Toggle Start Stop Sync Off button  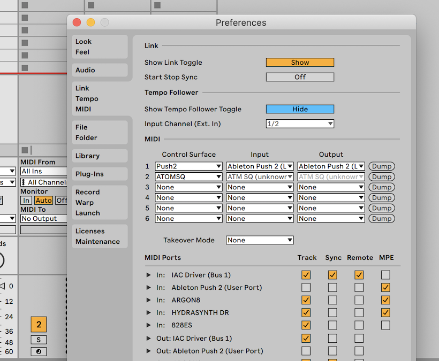[300, 77]
